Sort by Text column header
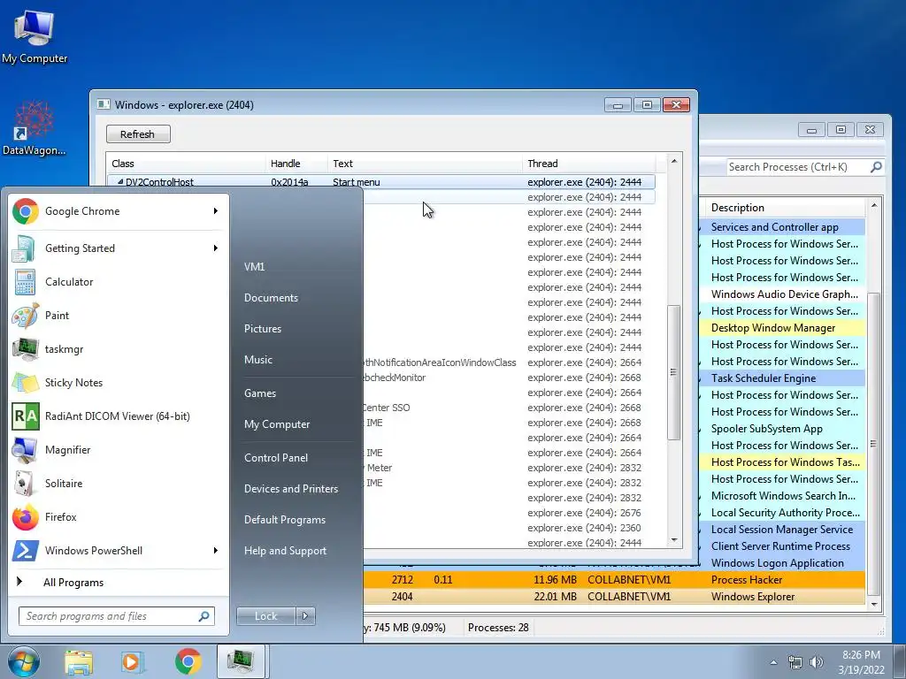This screenshot has width=906, height=679. click(425, 164)
